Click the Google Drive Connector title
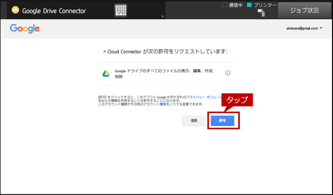The height and width of the screenshot is (195, 333). pos(54,11)
